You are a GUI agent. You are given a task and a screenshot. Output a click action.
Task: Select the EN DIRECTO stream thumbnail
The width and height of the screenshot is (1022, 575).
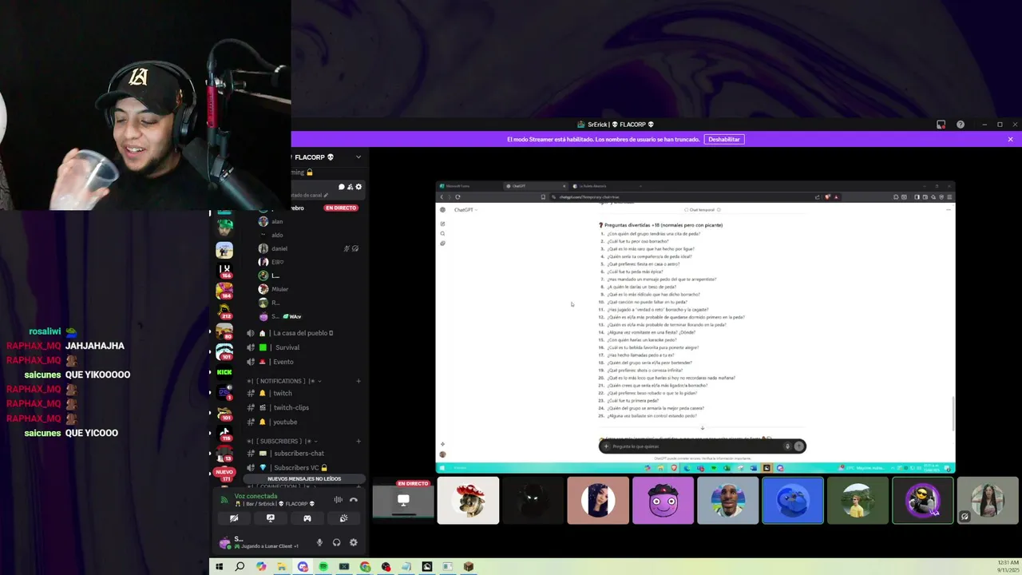[403, 501]
